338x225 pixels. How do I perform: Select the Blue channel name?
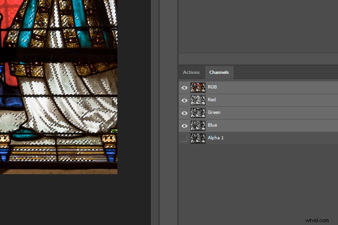tap(212, 125)
